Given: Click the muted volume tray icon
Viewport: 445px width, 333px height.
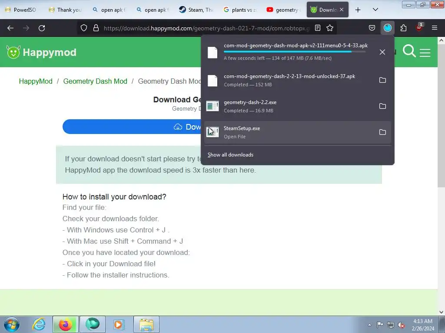Looking at the screenshot, I should pos(401,325).
